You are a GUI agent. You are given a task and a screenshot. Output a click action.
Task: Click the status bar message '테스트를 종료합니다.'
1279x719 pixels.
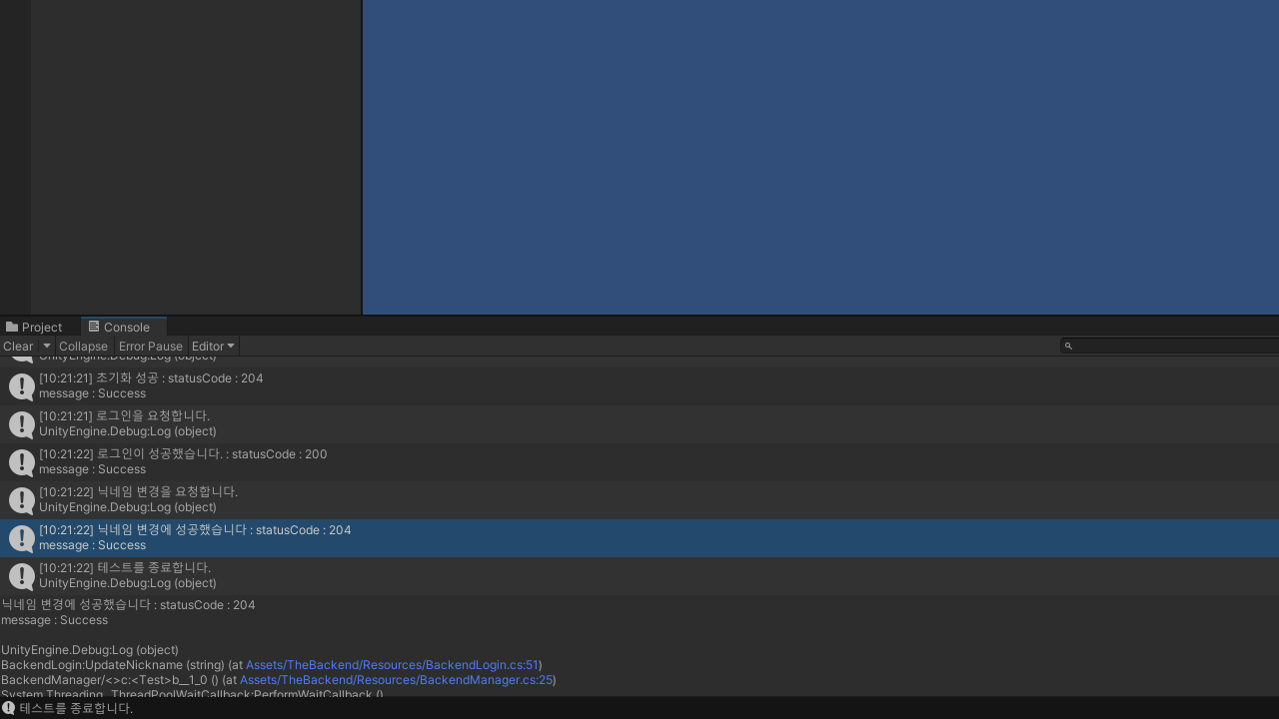point(76,708)
